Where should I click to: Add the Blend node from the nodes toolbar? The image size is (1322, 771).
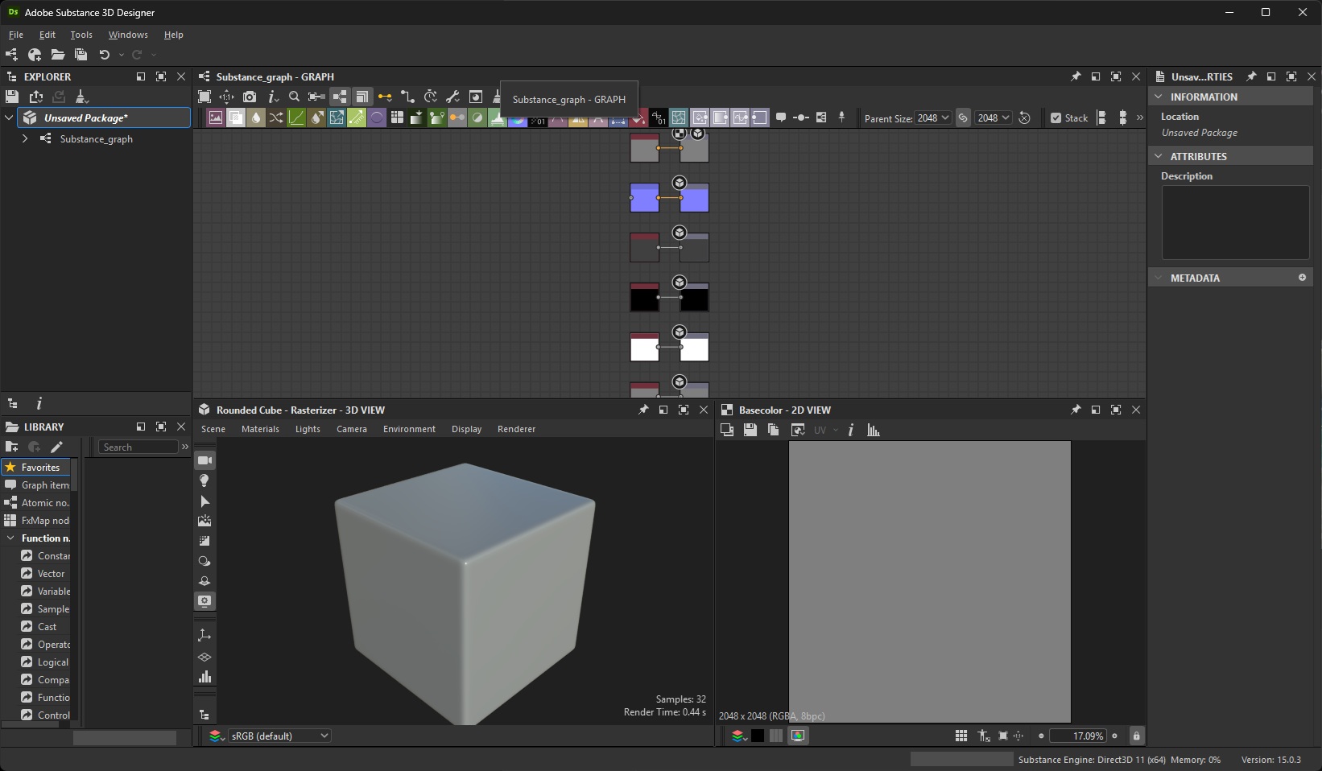pyautogui.click(x=236, y=118)
